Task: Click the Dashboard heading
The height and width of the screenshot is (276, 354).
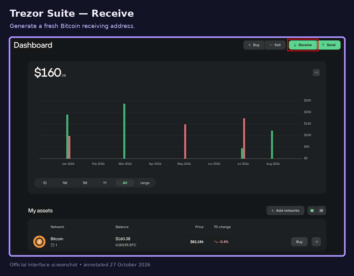Action: [x=33, y=45]
